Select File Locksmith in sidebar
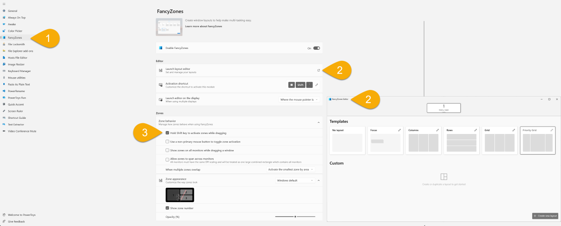The height and width of the screenshot is (226, 561). point(16,44)
